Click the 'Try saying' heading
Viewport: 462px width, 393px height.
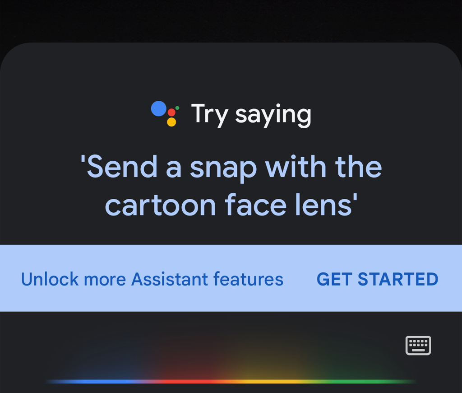tap(251, 114)
